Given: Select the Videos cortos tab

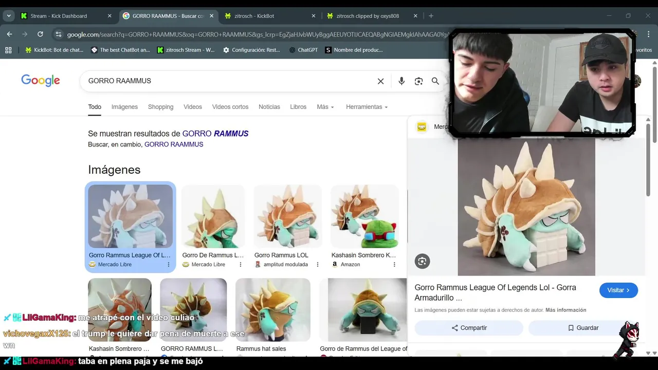Looking at the screenshot, I should [230, 107].
